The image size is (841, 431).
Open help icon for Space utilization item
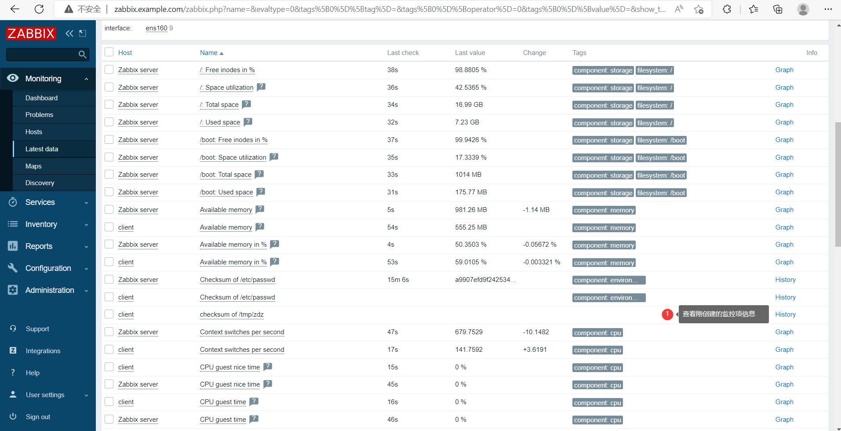pyautogui.click(x=261, y=87)
